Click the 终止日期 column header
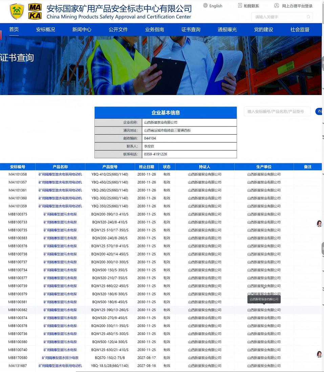 [146, 167]
